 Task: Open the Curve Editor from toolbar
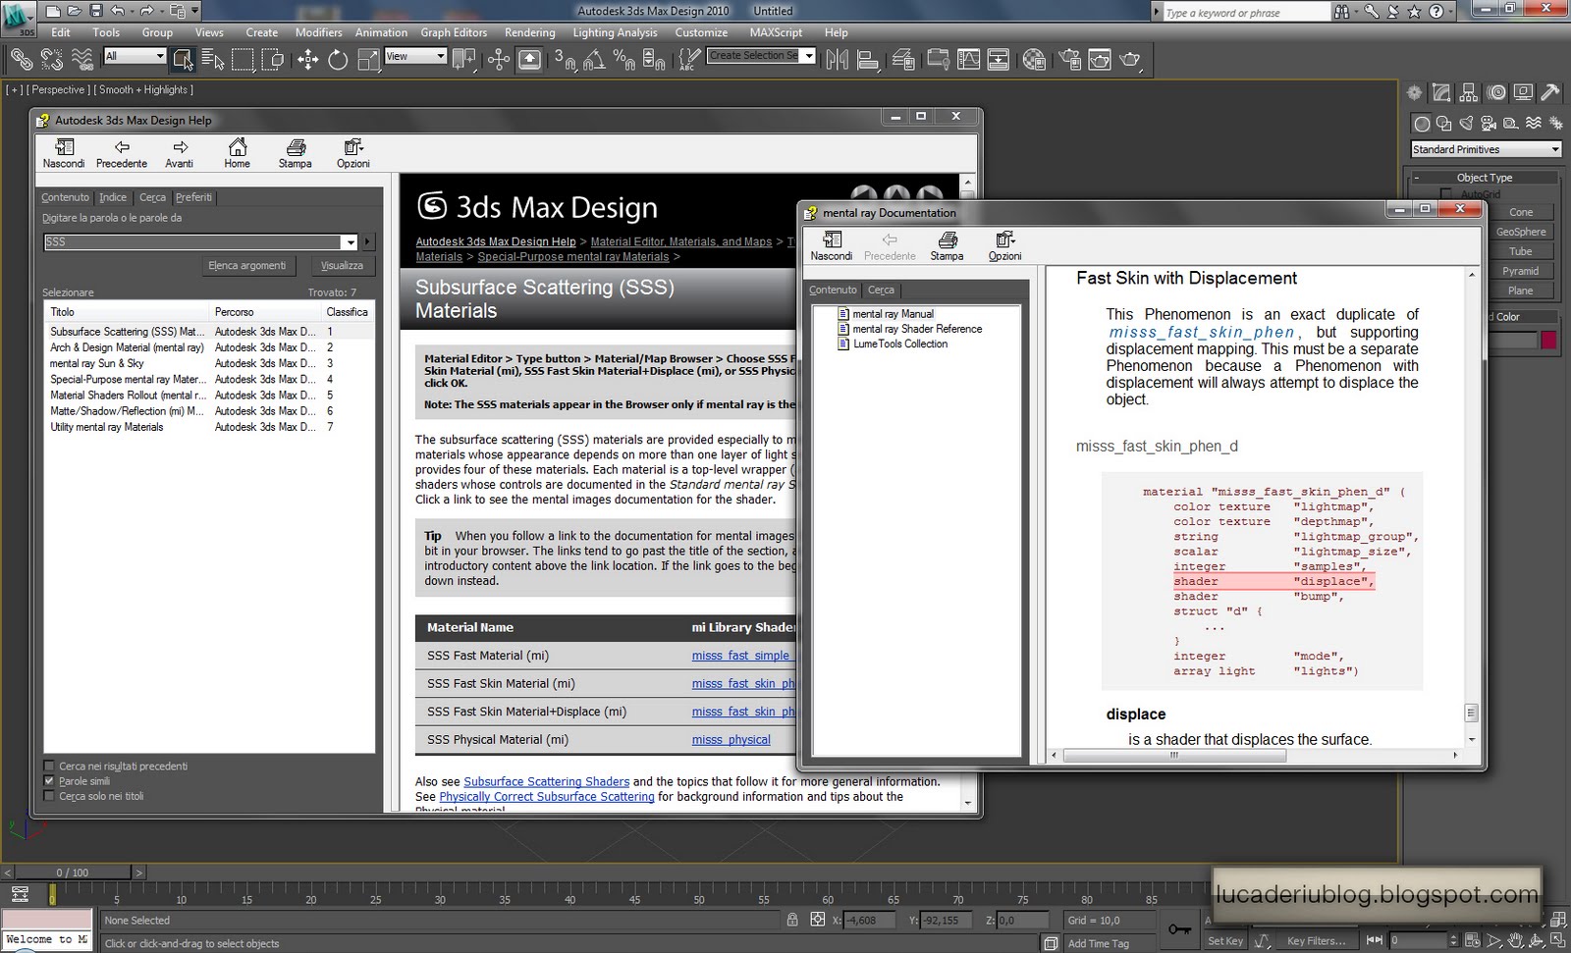[968, 60]
